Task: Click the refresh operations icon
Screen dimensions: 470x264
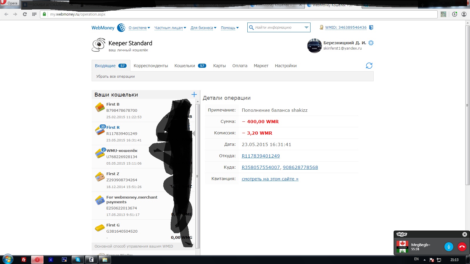Action: pyautogui.click(x=369, y=66)
